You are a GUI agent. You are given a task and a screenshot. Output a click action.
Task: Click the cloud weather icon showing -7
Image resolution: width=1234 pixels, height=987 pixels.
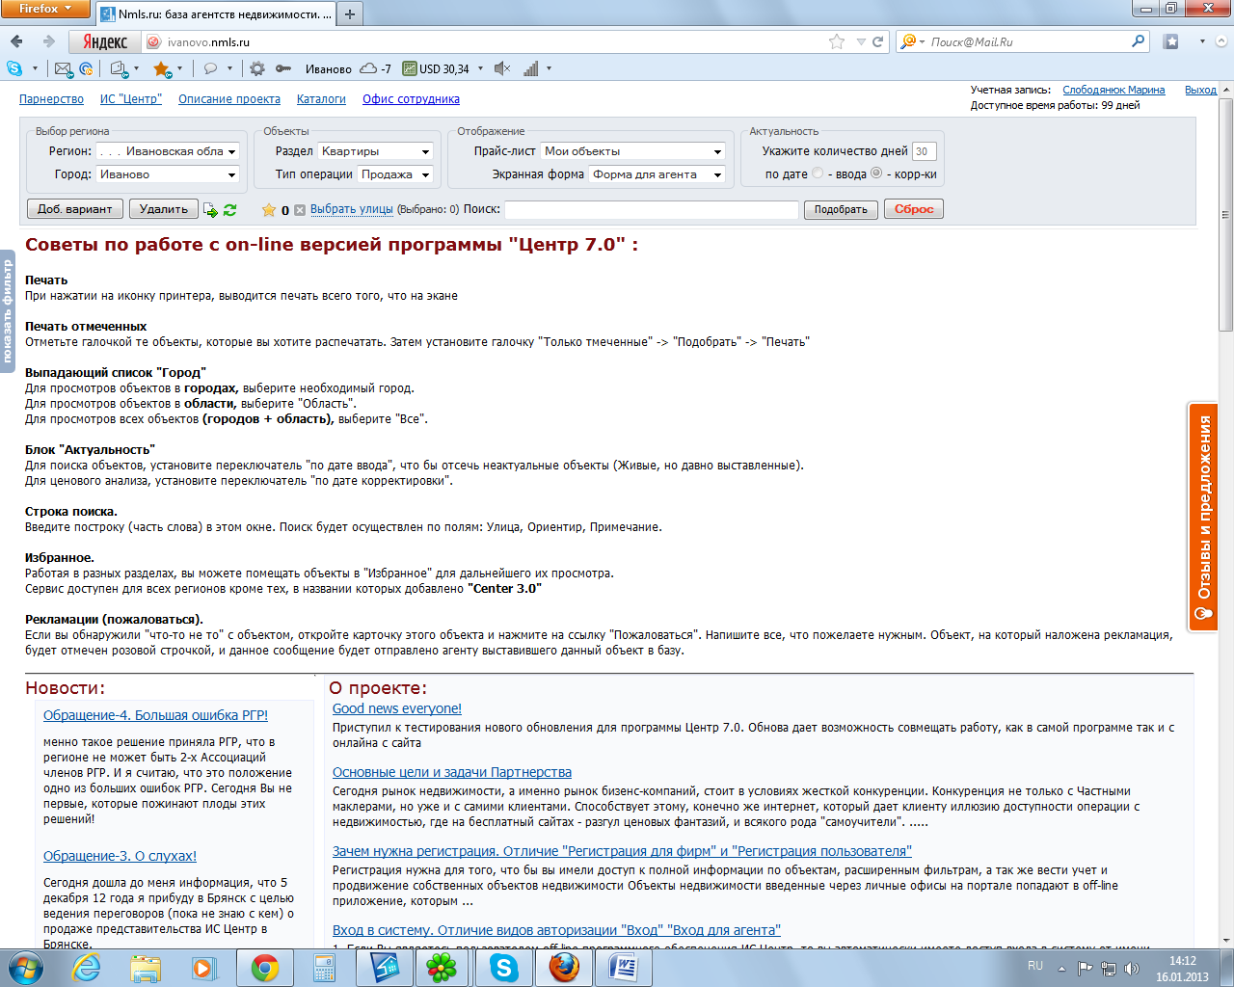368,68
